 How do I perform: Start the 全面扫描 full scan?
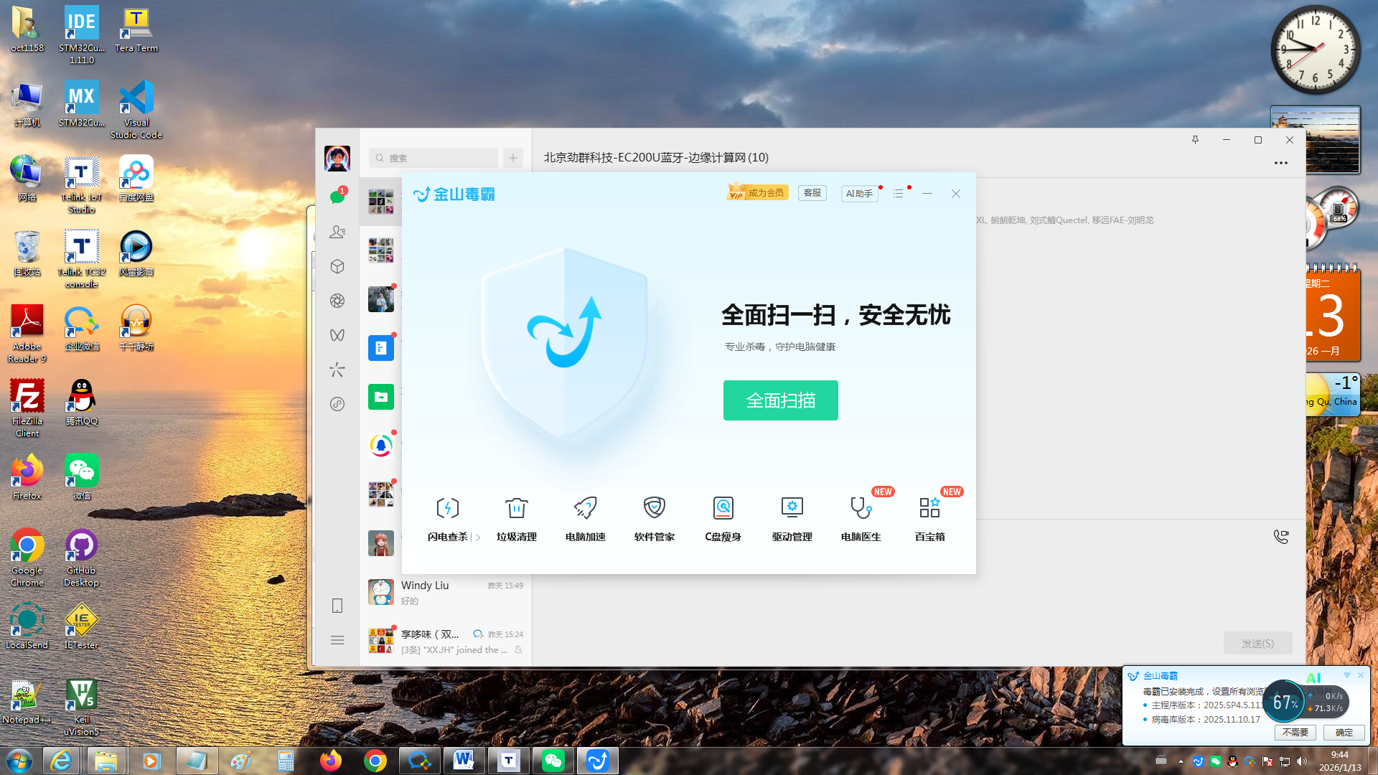[x=780, y=400]
